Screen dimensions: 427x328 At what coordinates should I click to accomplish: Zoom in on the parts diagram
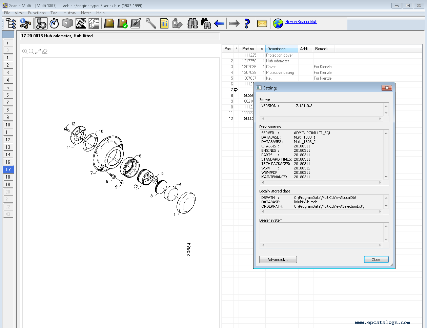click(x=25, y=51)
